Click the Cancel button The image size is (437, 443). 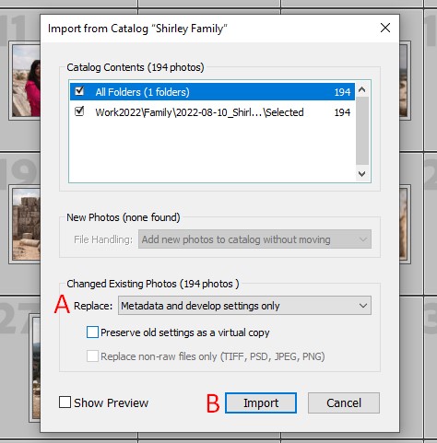click(344, 402)
